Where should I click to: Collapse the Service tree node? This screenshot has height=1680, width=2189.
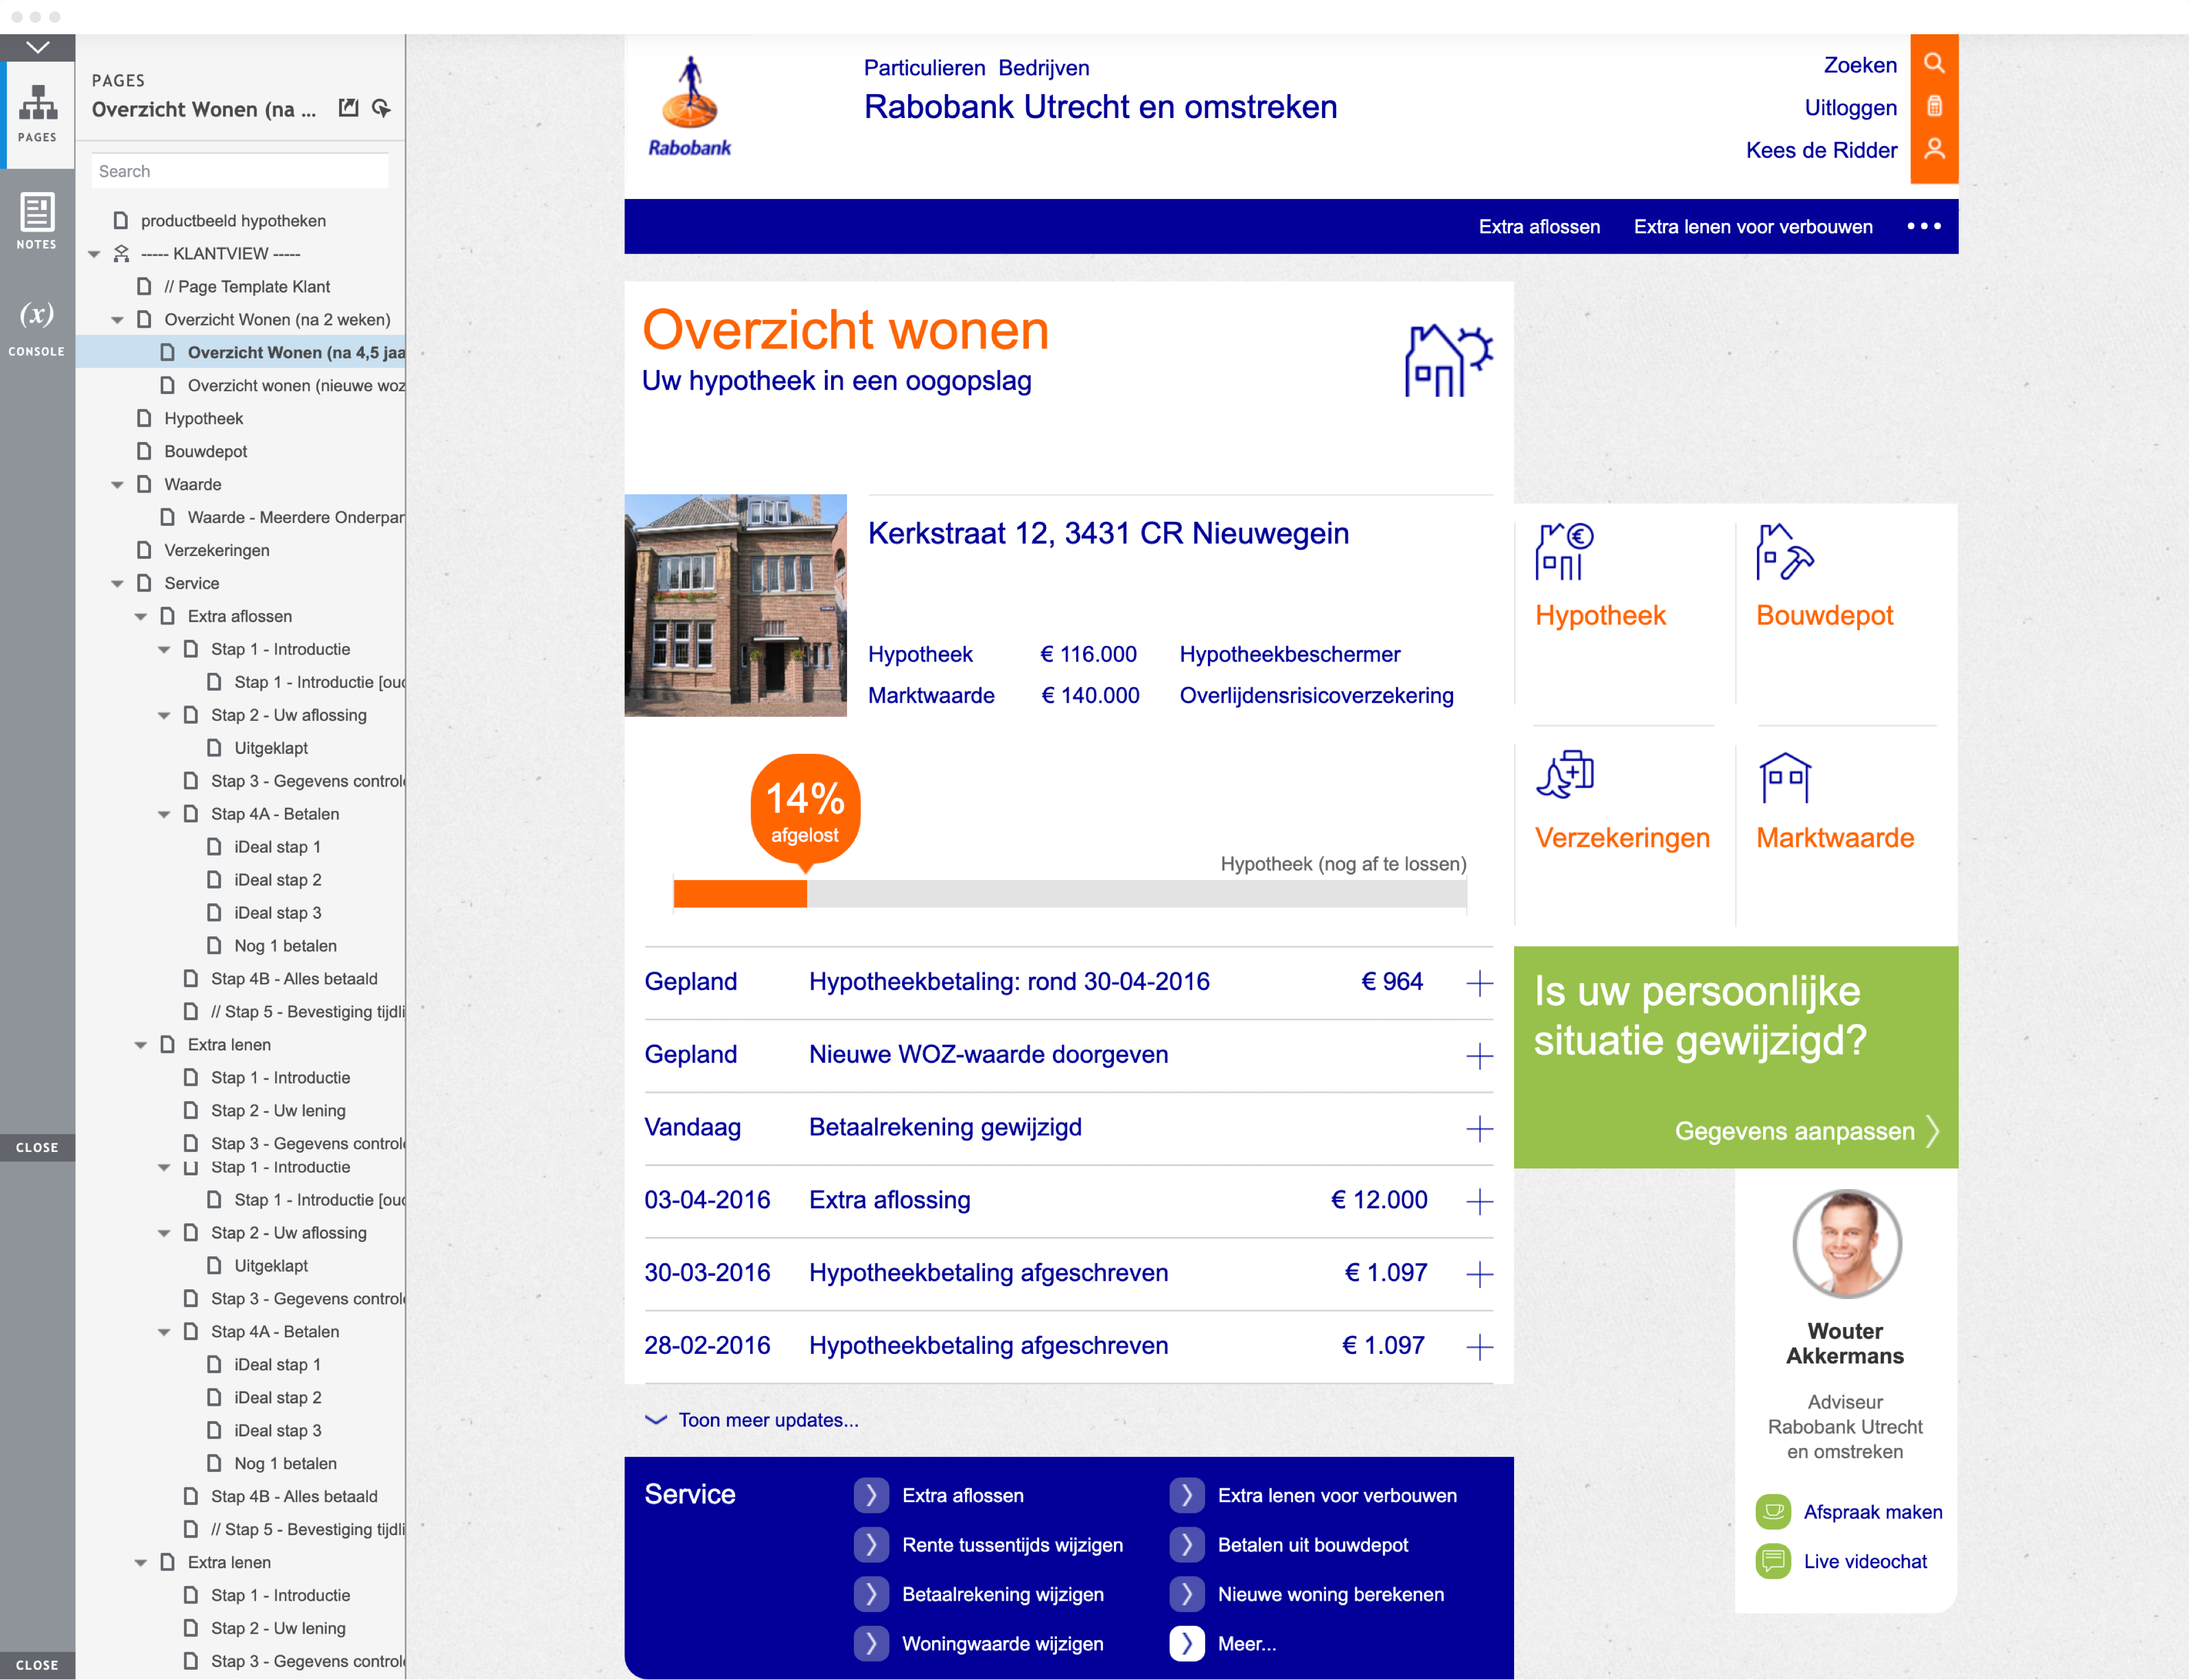pos(117,584)
